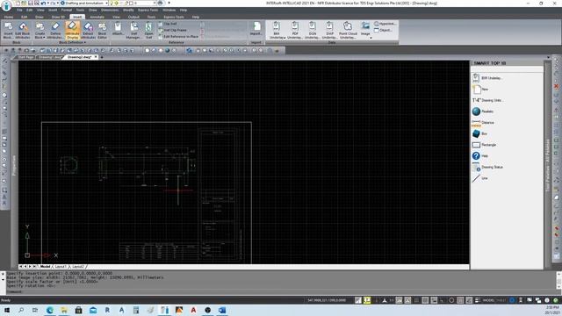
Task: Switch to the Annotate ribbon tab
Action: 97,17
